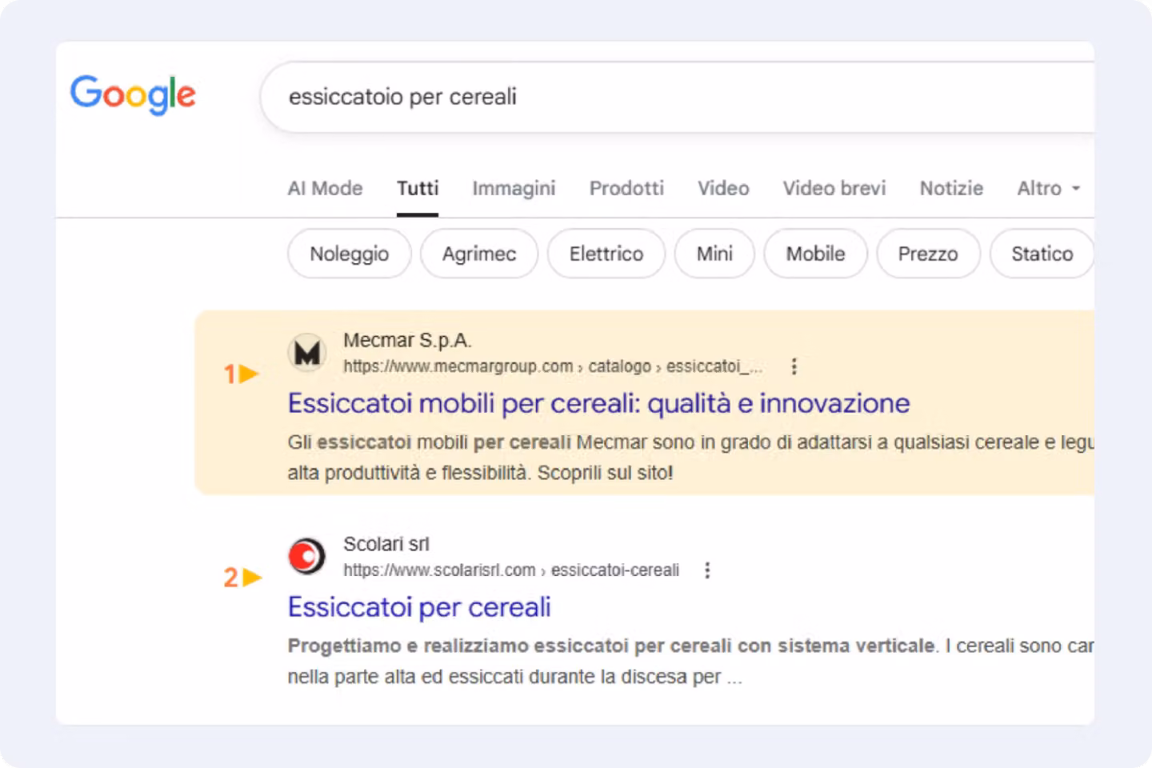Click the Scolari srl site name
1152x768 pixels.
click(x=386, y=544)
